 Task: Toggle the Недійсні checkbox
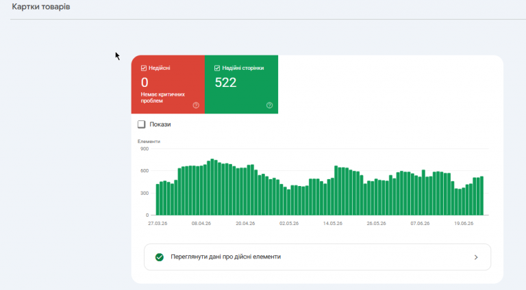pyautogui.click(x=144, y=68)
